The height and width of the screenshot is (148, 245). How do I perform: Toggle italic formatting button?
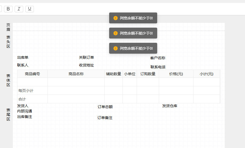click(19, 9)
